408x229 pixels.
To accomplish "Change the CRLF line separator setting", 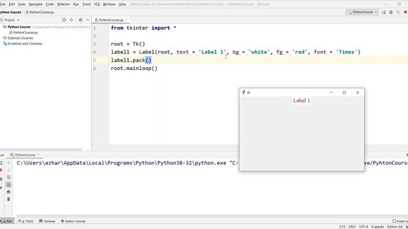I will tap(352, 226).
